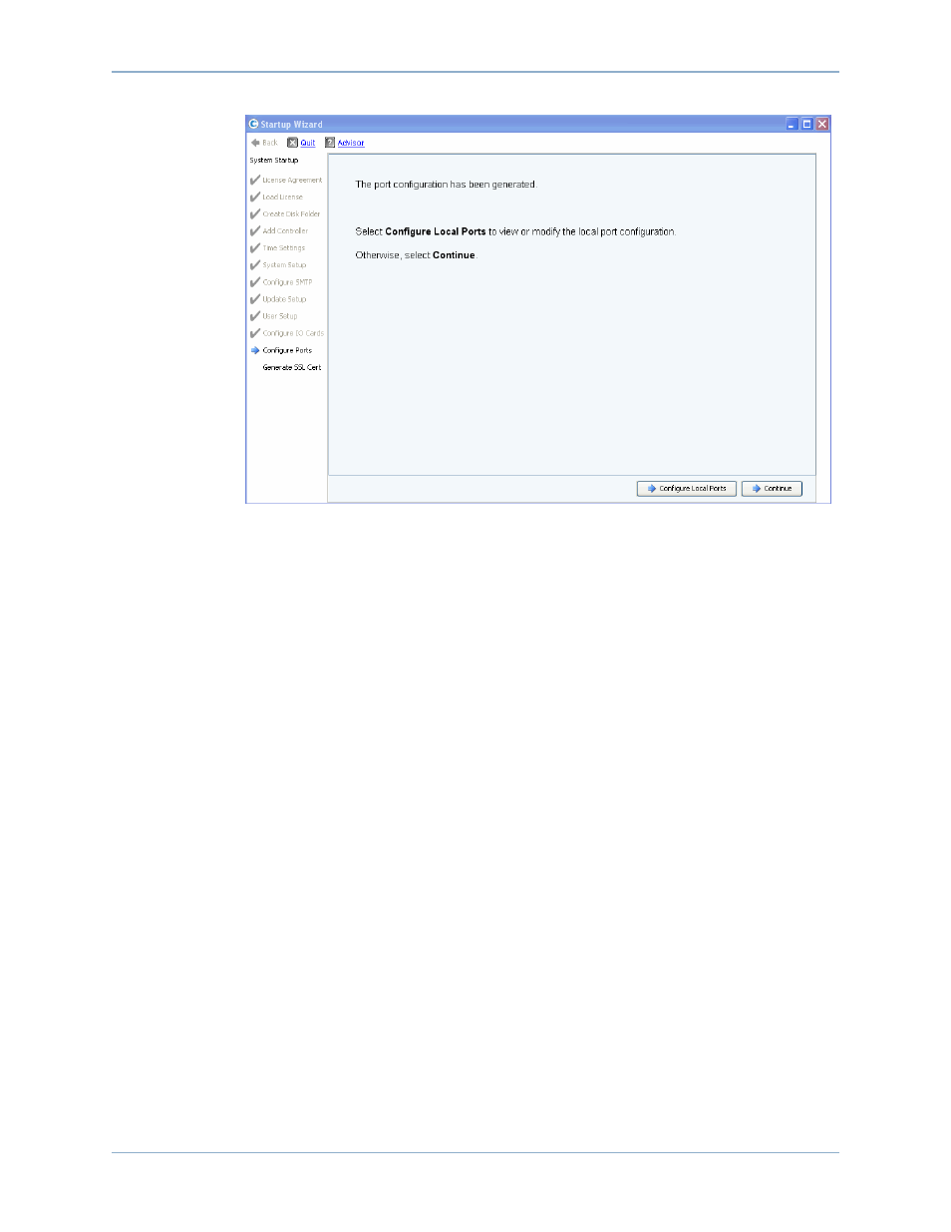Maximize the Startup Wizard window
This screenshot has width=951, height=1232.
tap(806, 124)
